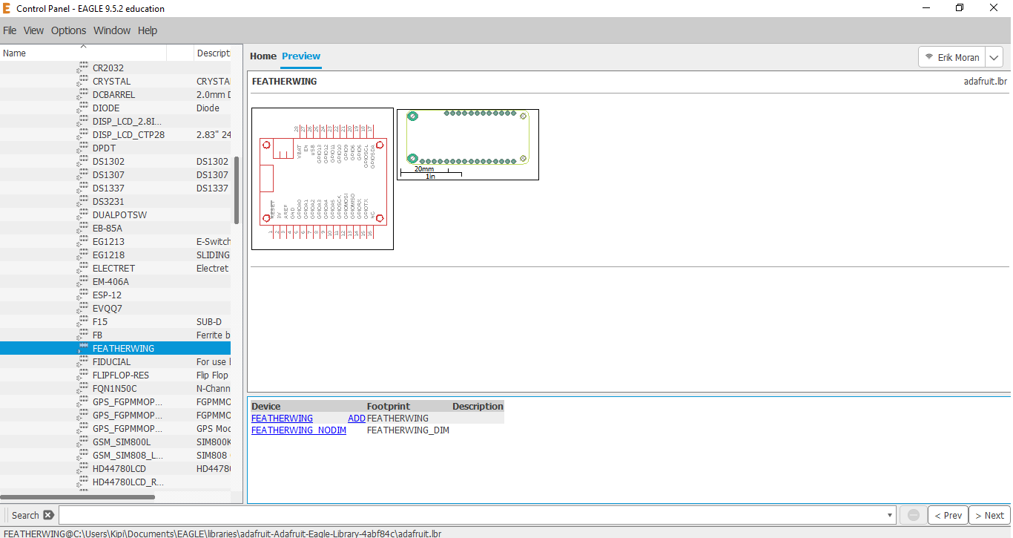Screen dimensions: 1013x538
Task: Select the DISP_LCD_2.8I row
Action: tap(115, 121)
